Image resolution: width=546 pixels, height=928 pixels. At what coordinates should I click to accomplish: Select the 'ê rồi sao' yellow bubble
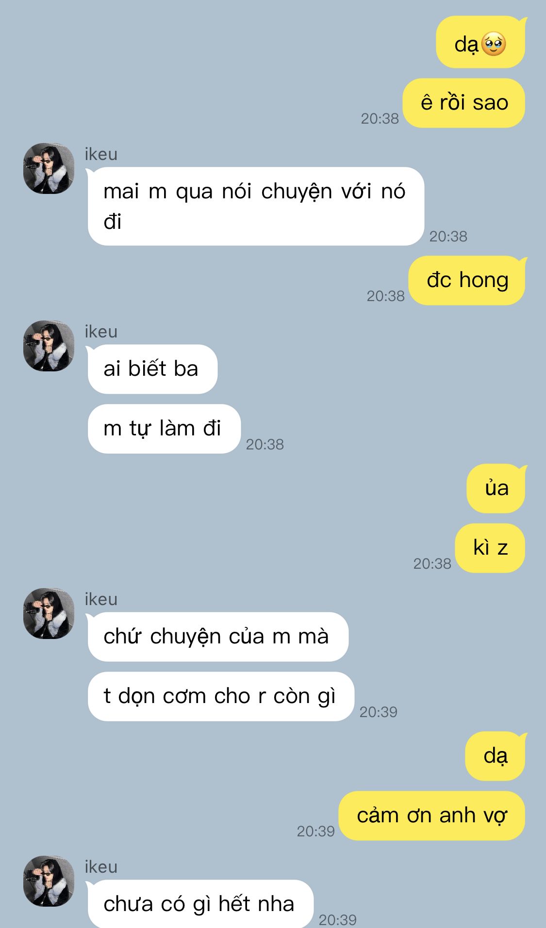pos(464,103)
